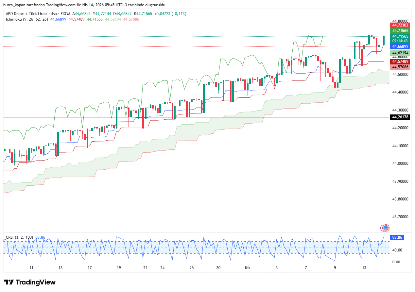Viewport: 415px width, 292px height.
Task: Click the 44,00000 price scale level
Action: 400,163
